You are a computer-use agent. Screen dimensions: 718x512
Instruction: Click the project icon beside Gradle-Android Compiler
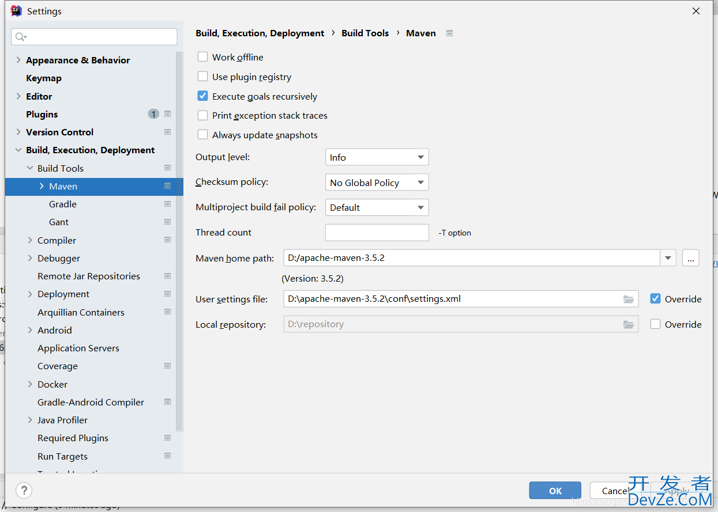pos(167,401)
